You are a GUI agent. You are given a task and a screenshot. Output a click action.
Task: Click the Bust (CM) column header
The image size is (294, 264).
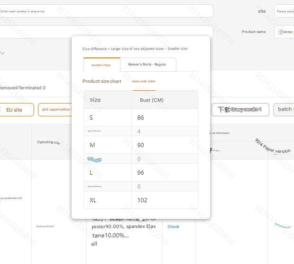[165, 100]
